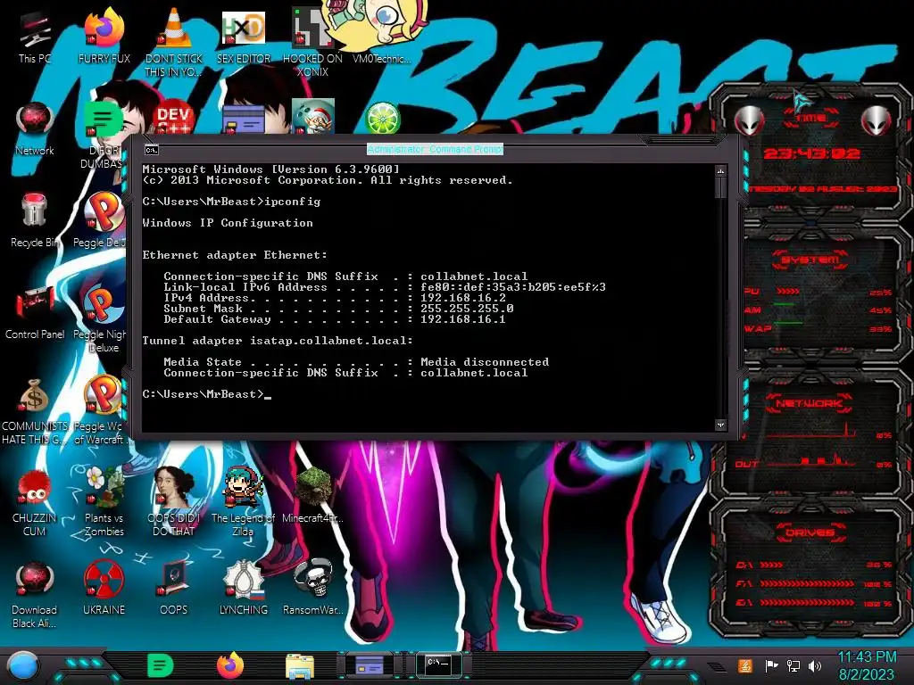Open the Network desktop icon

[x=35, y=128]
